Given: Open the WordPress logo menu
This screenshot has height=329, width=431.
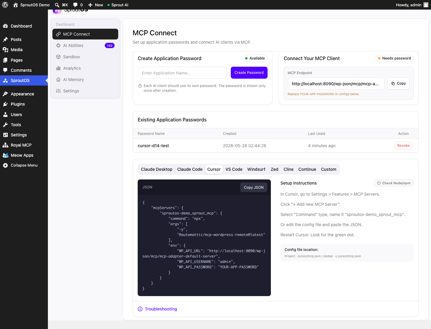Looking at the screenshot, I should click(5, 5).
